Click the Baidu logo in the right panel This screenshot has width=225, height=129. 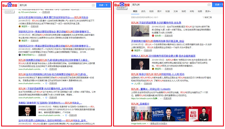coord(122,5)
